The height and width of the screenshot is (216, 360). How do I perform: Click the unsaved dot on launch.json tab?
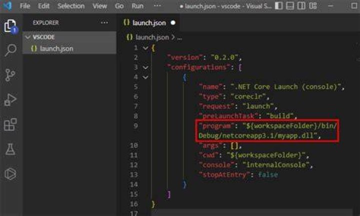coord(173,23)
